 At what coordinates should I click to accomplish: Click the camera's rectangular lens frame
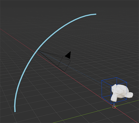[64, 64]
